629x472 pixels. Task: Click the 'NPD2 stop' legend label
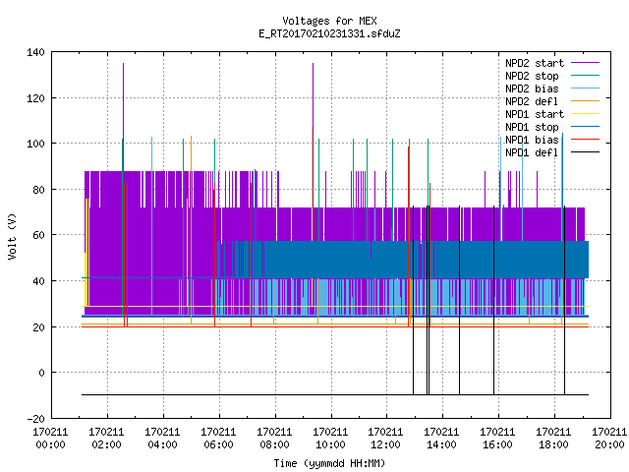tap(532, 76)
